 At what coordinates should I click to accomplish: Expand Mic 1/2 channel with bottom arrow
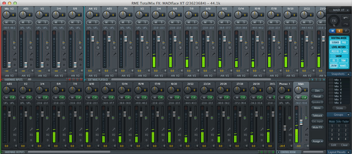tap(16, 71)
